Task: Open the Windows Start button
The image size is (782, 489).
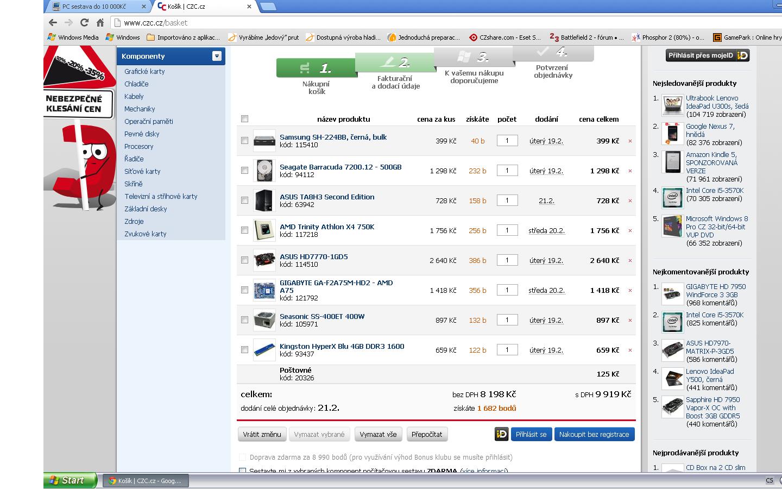Action: point(70,480)
